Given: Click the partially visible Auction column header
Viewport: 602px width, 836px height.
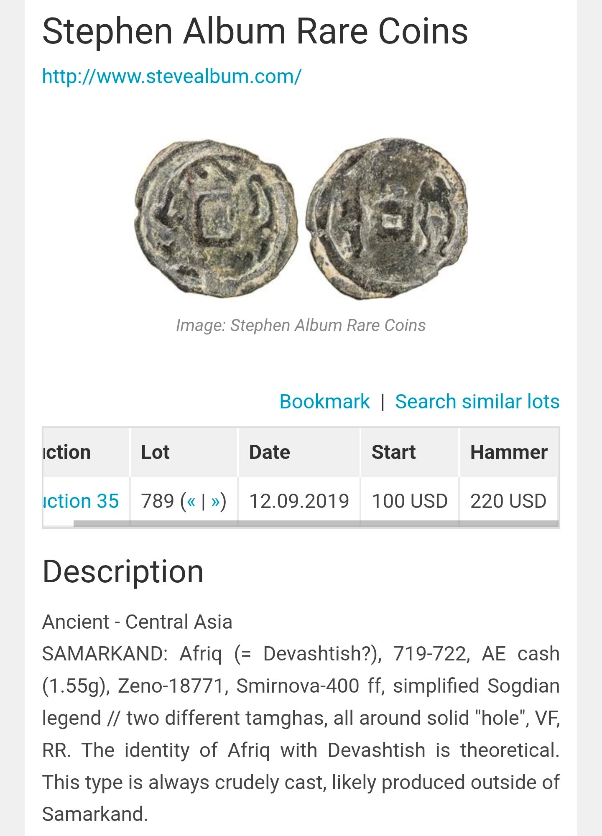Looking at the screenshot, I should tap(68, 452).
